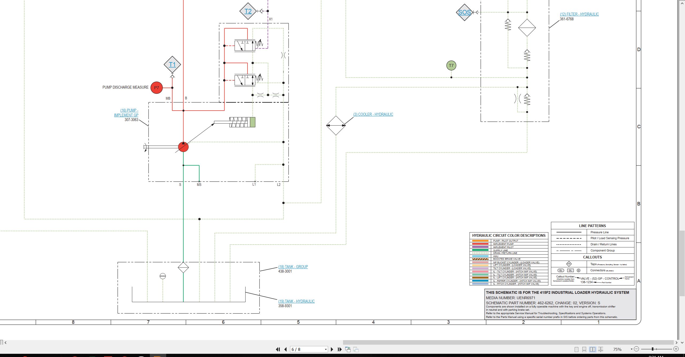Click the green T7 test point circle
Viewport: 685px width, 357px height.
(x=451, y=65)
